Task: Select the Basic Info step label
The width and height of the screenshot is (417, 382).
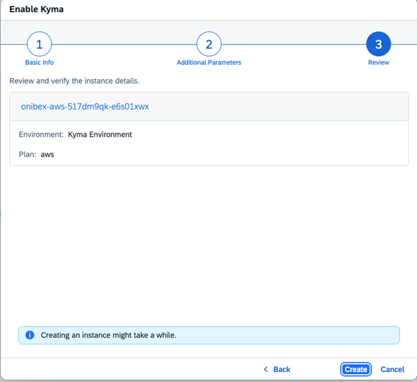Action: click(x=39, y=63)
